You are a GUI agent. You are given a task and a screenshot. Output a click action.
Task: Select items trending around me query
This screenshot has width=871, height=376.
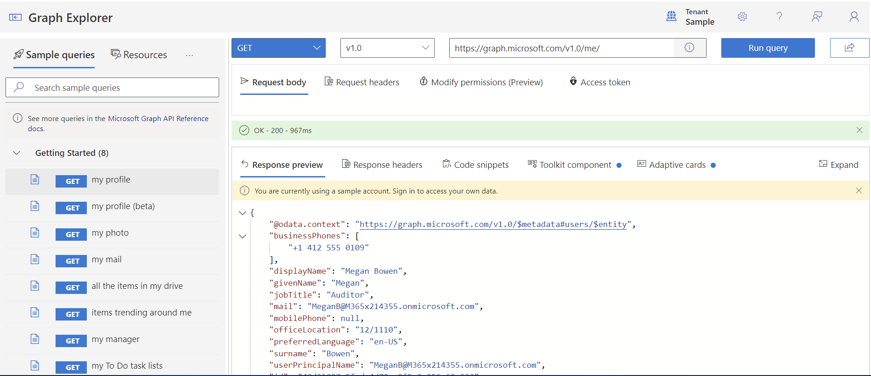(112, 314)
